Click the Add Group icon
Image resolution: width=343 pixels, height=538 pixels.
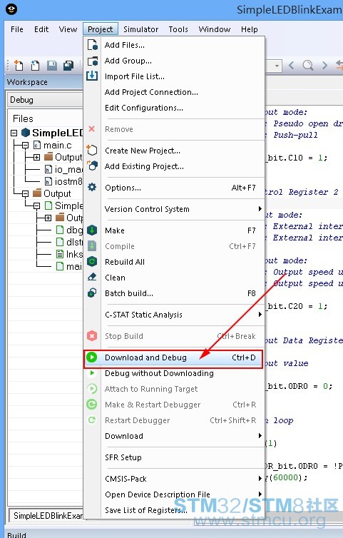click(x=92, y=61)
